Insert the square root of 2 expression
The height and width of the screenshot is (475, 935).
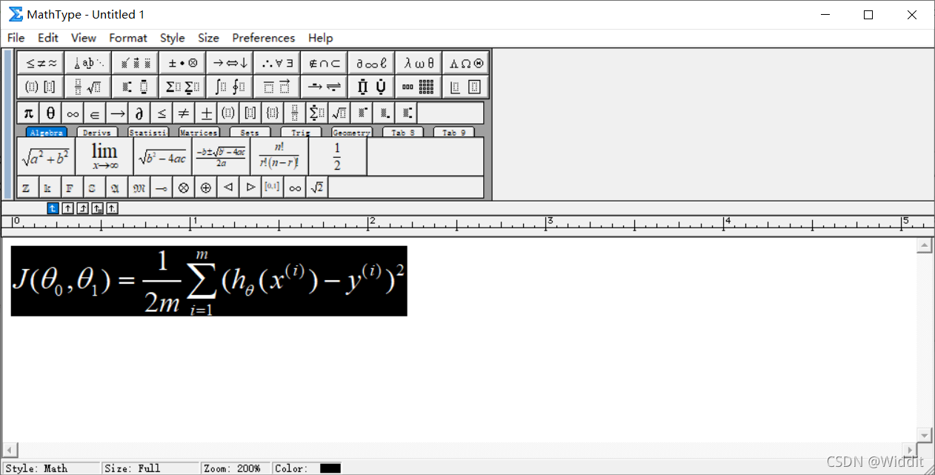tap(317, 187)
